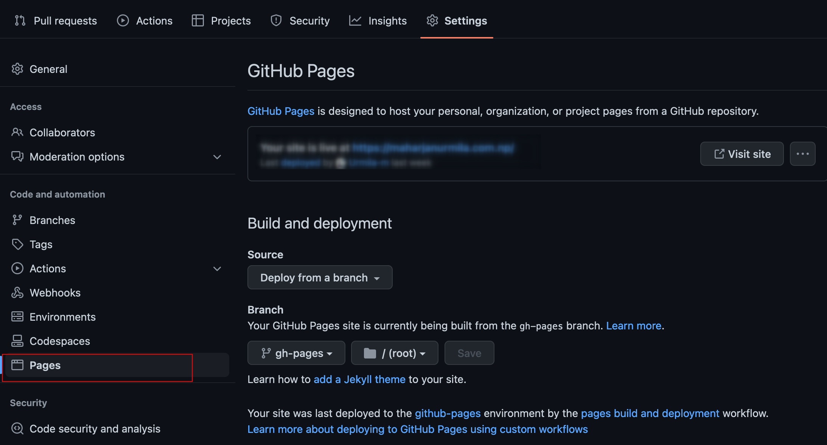Image resolution: width=827 pixels, height=445 pixels.
Task: Expand the sidebar Actions chevron
Action: [217, 269]
